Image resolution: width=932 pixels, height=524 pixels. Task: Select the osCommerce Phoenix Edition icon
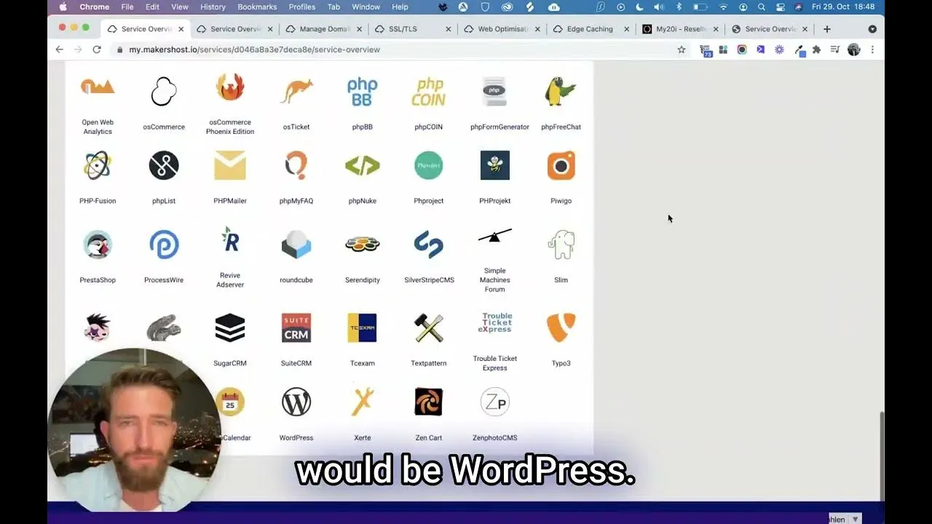coord(230,88)
